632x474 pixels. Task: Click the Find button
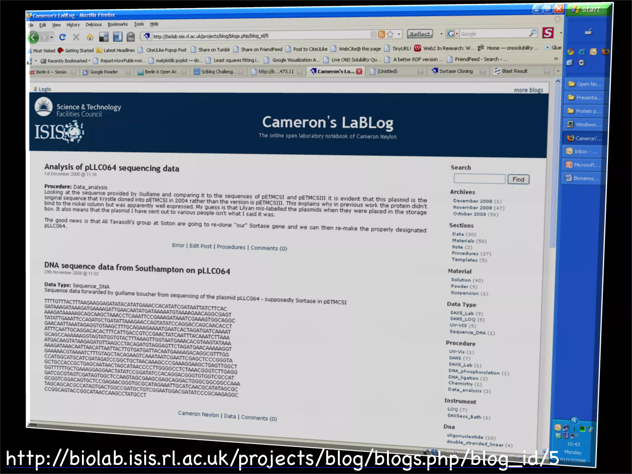point(518,179)
